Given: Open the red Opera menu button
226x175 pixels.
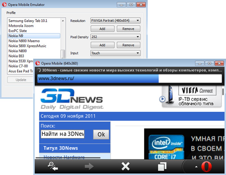Looking at the screenshot, I should 206,167.
